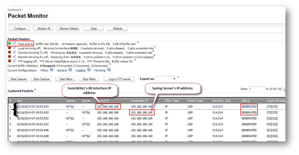This screenshot has height=155, width=299.
Task: Click the Configure button
Action: (x=20, y=29)
